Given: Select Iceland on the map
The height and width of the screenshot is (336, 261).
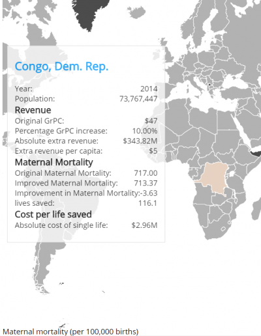Looking at the screenshot, I should [136, 12].
